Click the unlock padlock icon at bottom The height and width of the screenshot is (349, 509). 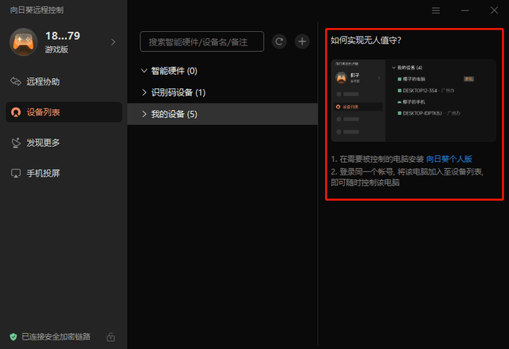pyautogui.click(x=111, y=336)
